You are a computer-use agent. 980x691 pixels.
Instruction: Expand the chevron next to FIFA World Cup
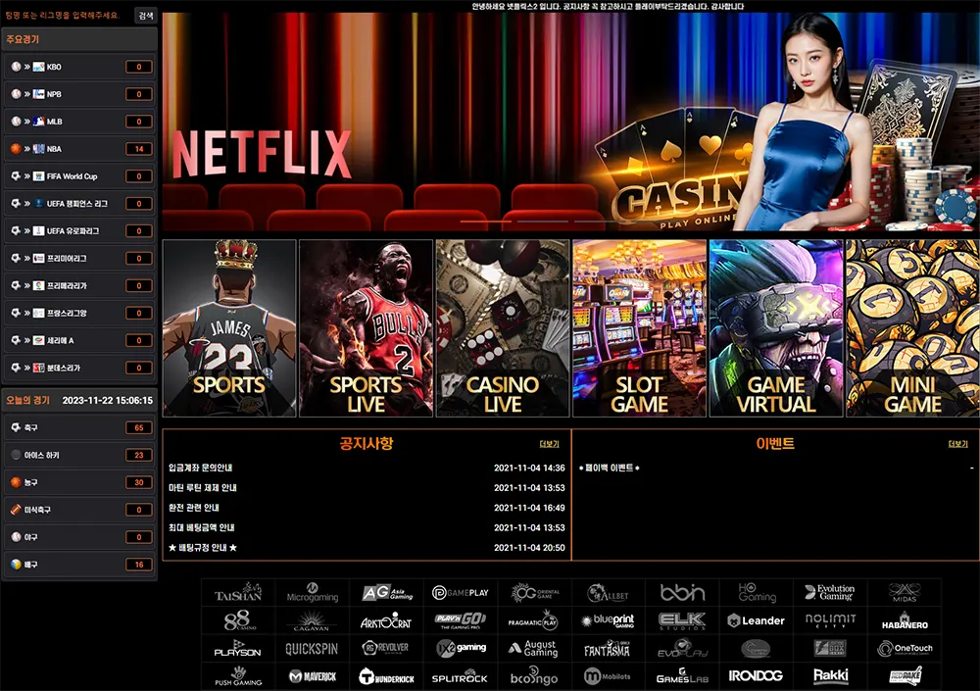pos(26,176)
